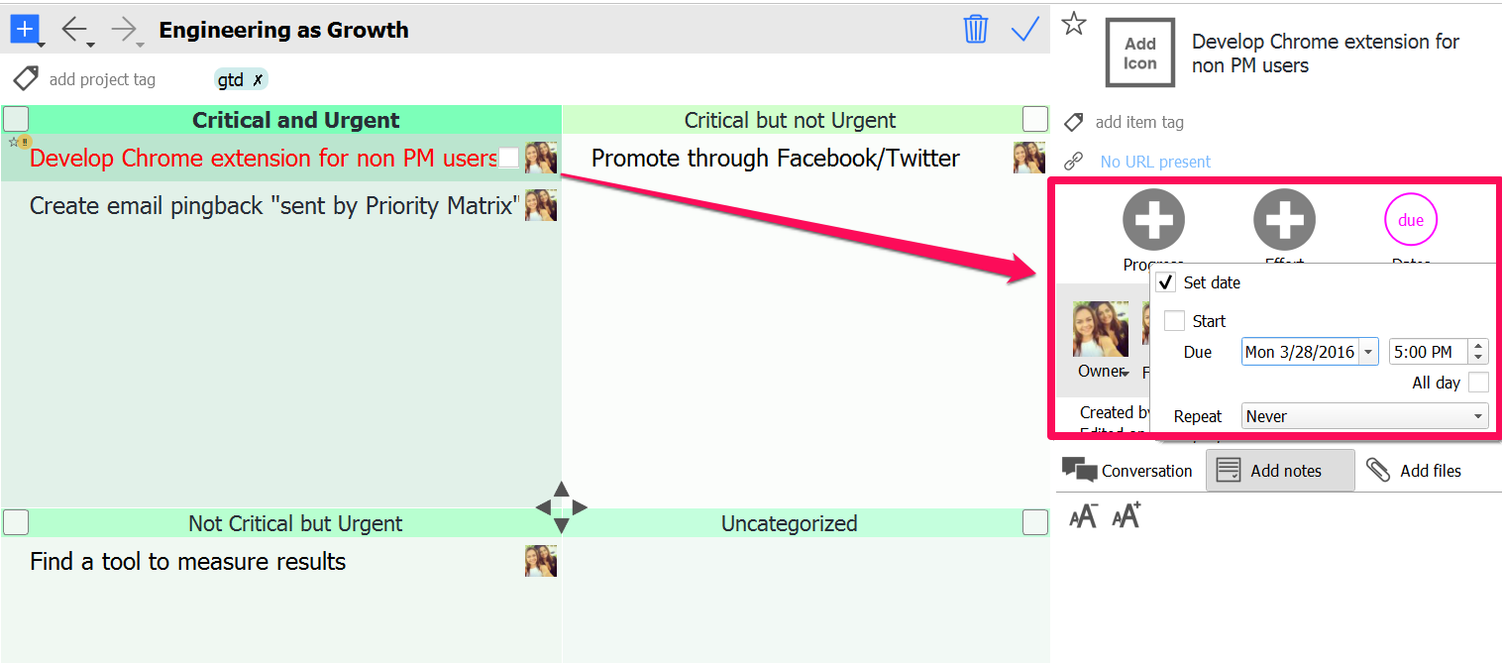
Task: Mark complete with blue checkmark icon
Action: click(x=1024, y=29)
